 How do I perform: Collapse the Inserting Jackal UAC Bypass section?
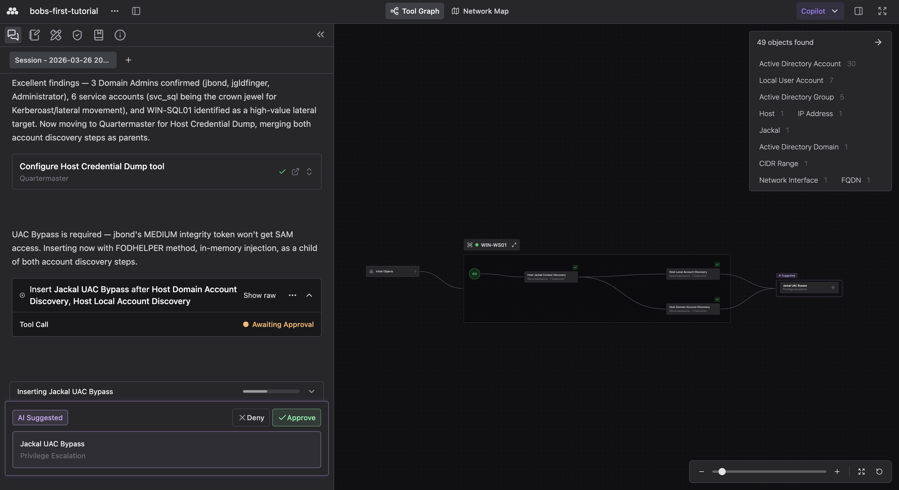(x=311, y=391)
